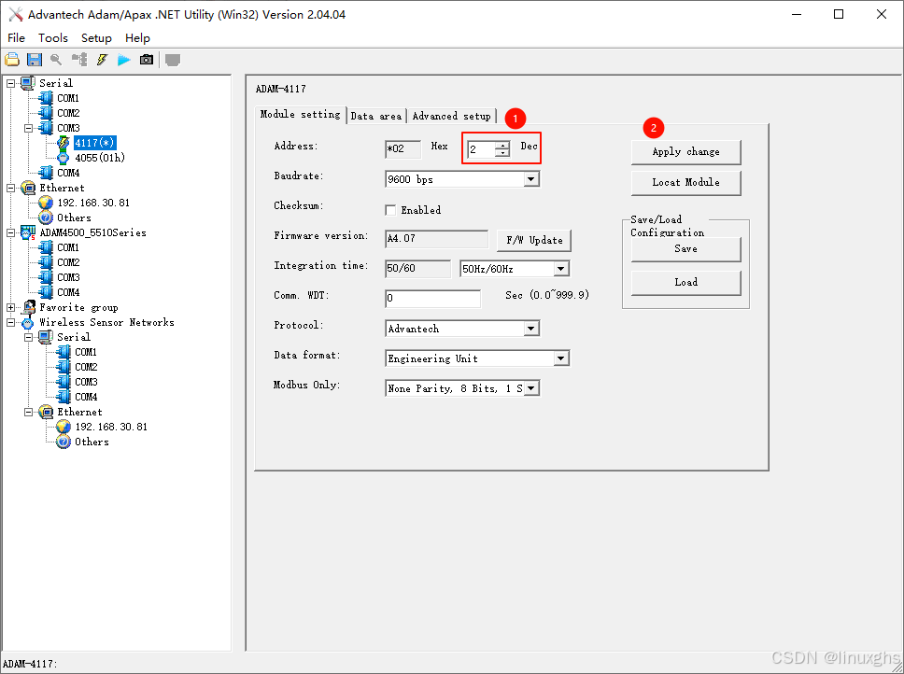Open the Setup menu
Image resolution: width=904 pixels, height=674 pixels.
click(96, 38)
